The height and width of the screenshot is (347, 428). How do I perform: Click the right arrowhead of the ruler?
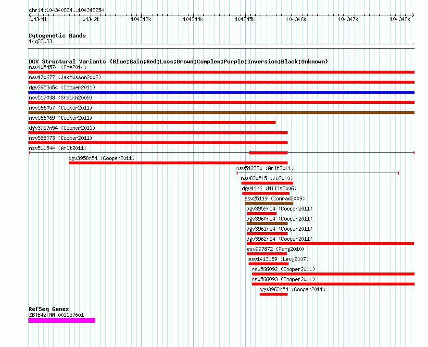coord(413,15)
